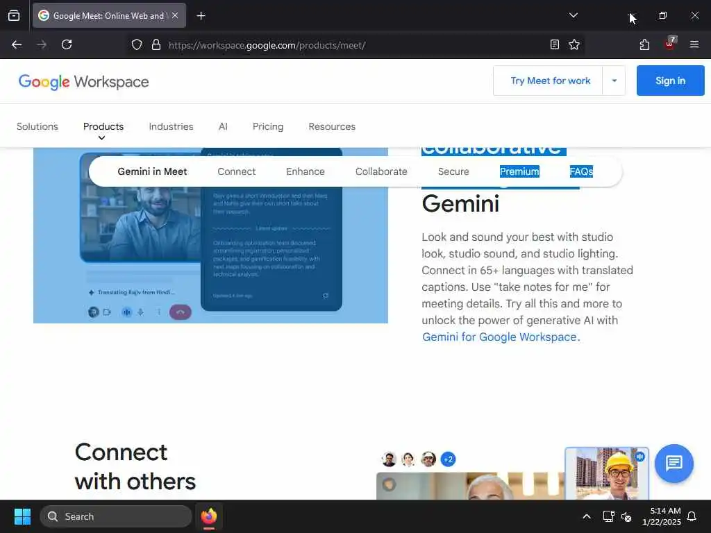Toggle reader view icon in address bar
The image size is (711, 533).
[x=554, y=44]
